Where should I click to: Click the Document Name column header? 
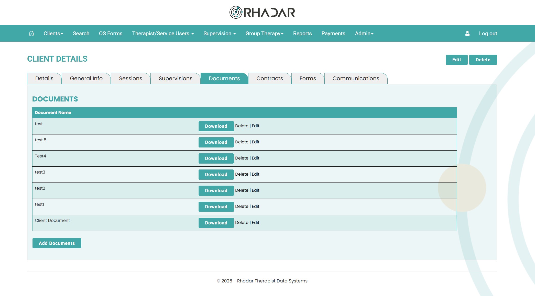click(53, 113)
